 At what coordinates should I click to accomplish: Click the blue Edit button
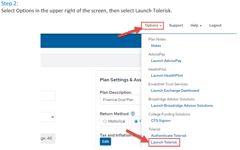(105, 142)
